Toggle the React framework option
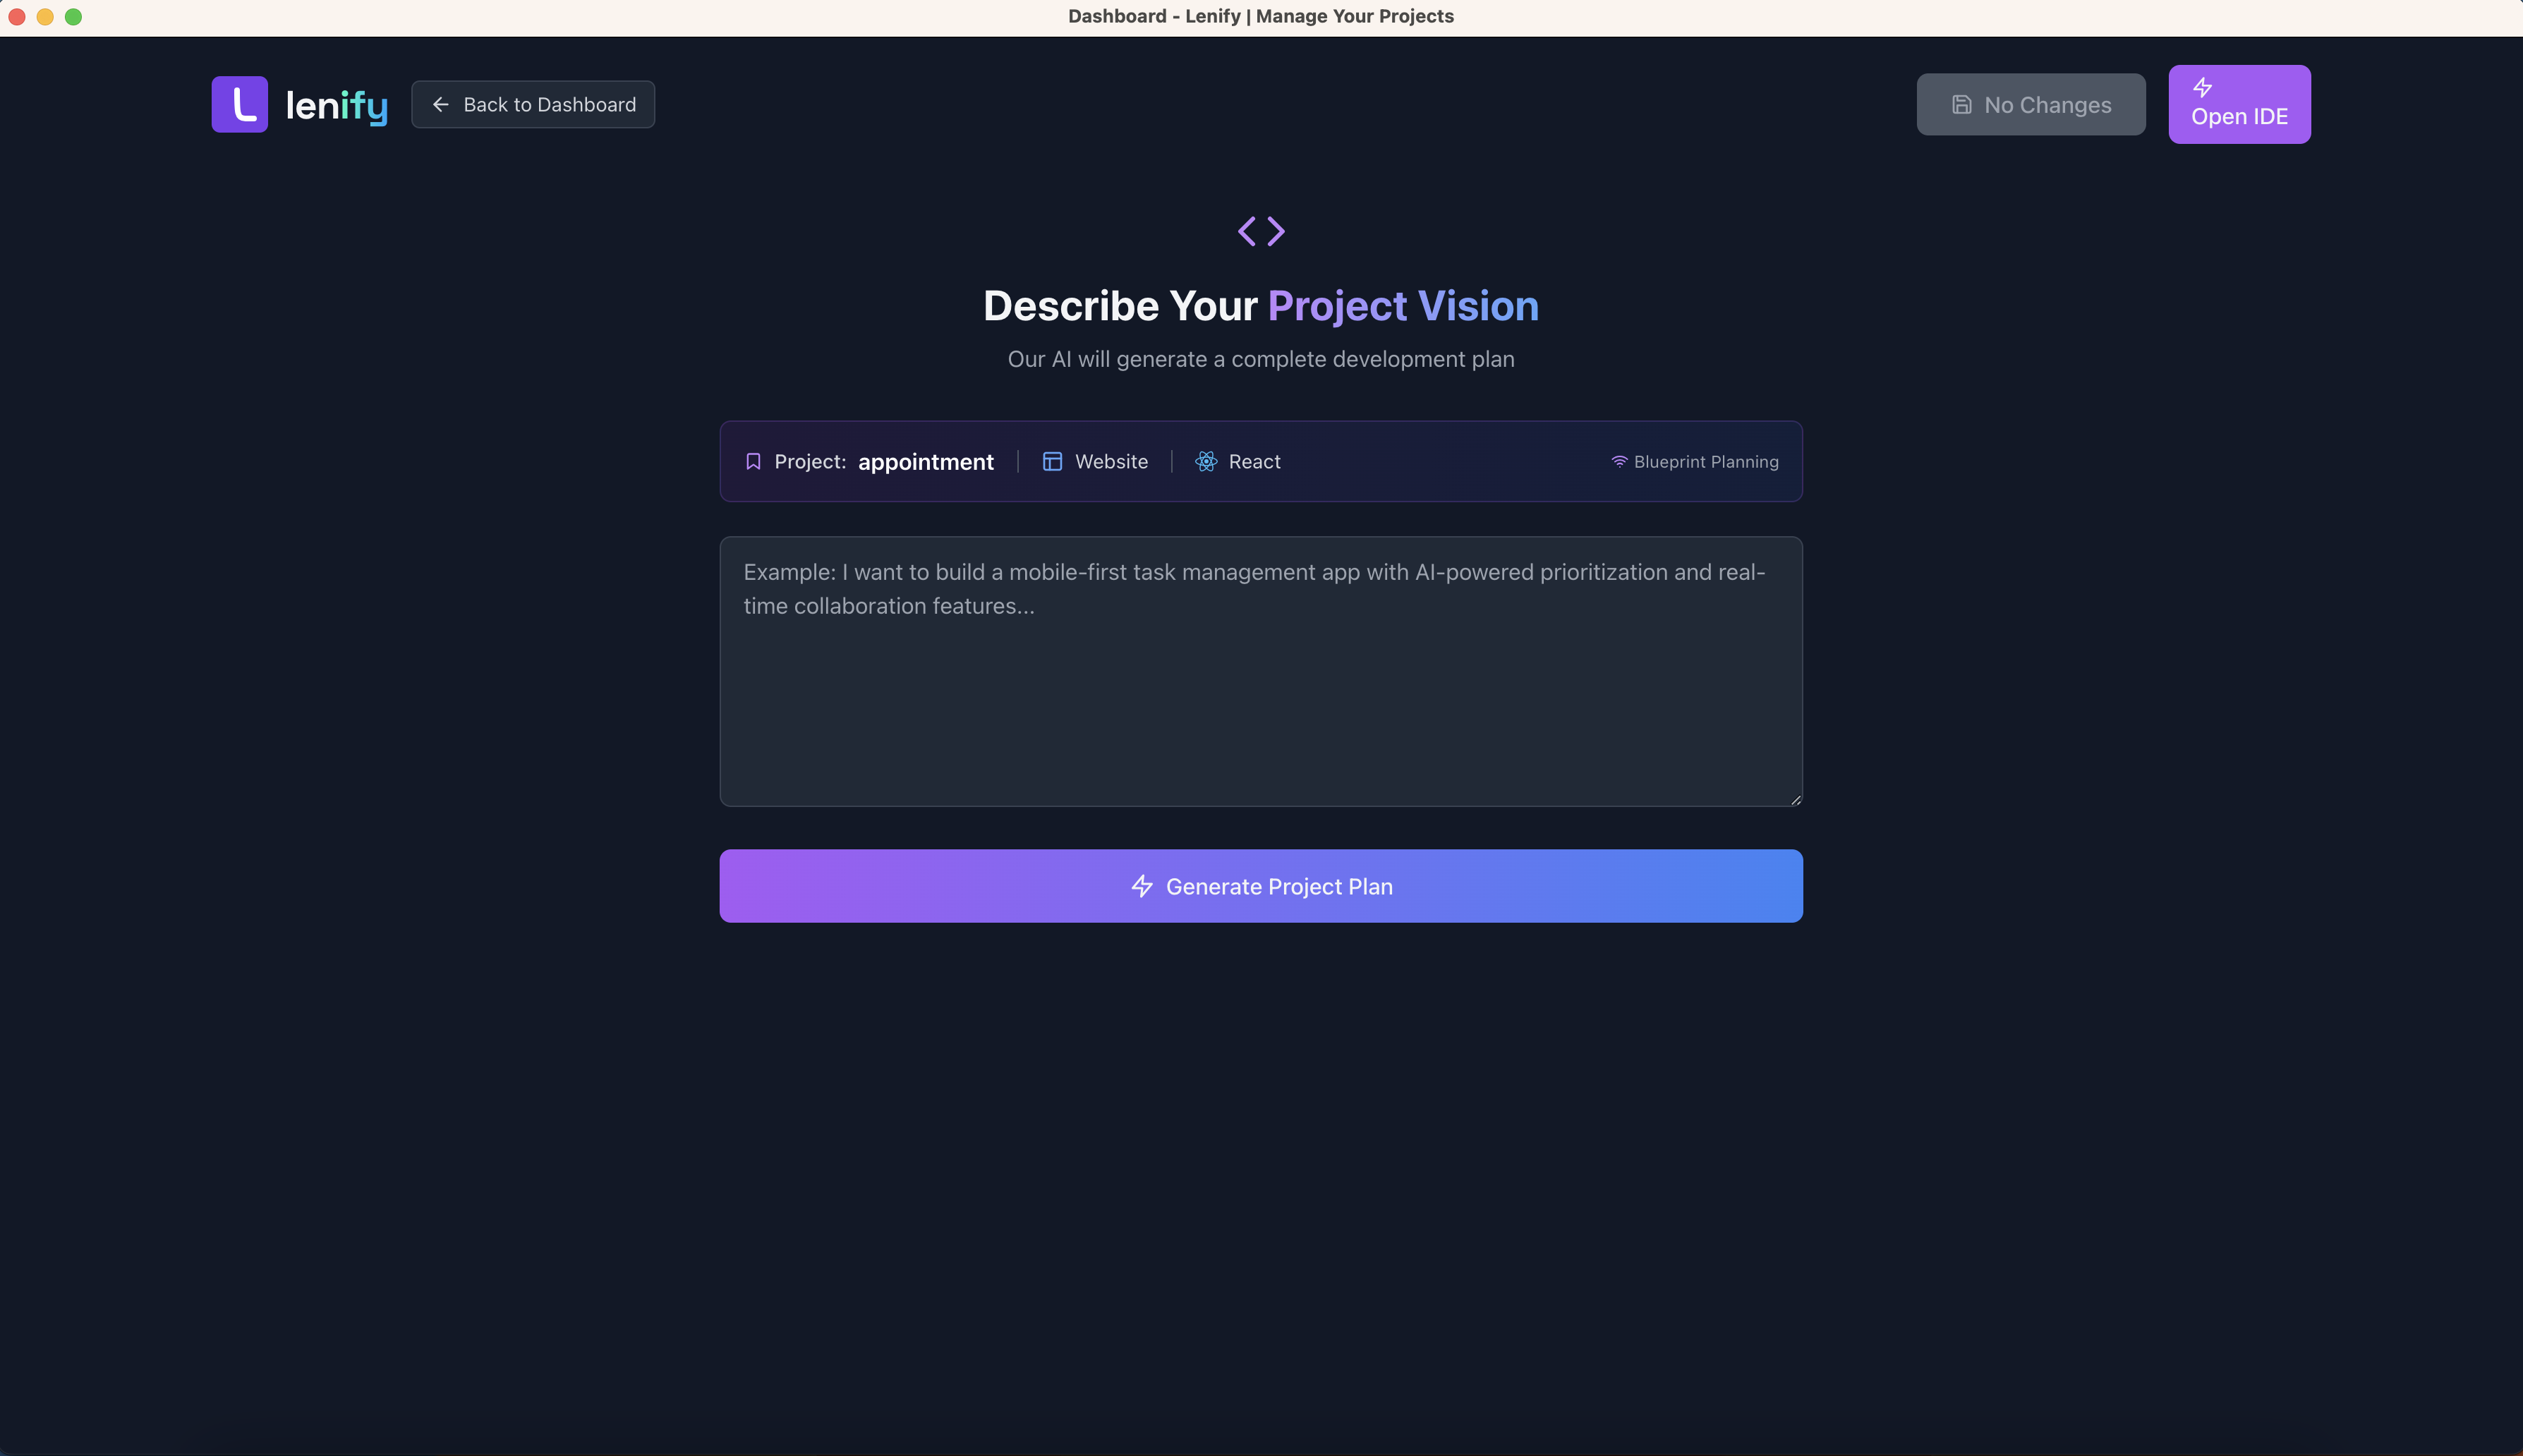This screenshot has width=2523, height=1456. click(x=1237, y=461)
